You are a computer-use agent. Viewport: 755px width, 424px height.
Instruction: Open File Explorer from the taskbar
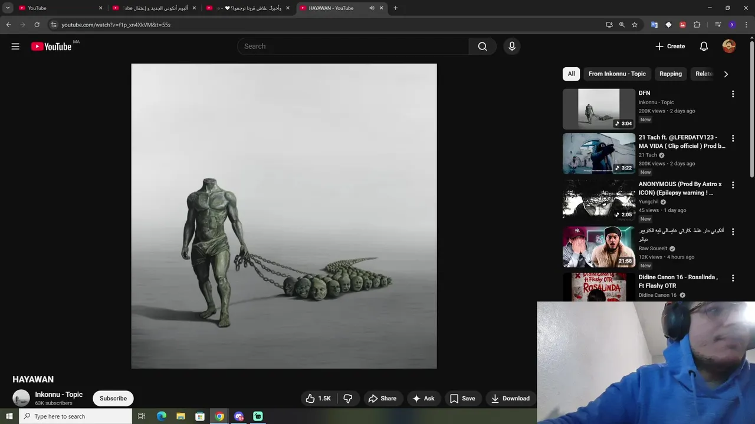pyautogui.click(x=180, y=416)
